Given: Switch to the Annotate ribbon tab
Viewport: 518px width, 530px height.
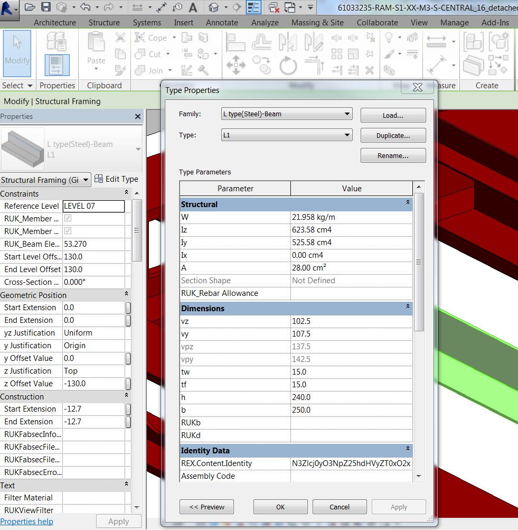Looking at the screenshot, I should coord(222,23).
